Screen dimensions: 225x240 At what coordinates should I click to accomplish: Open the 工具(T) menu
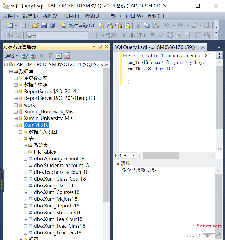click(113, 16)
